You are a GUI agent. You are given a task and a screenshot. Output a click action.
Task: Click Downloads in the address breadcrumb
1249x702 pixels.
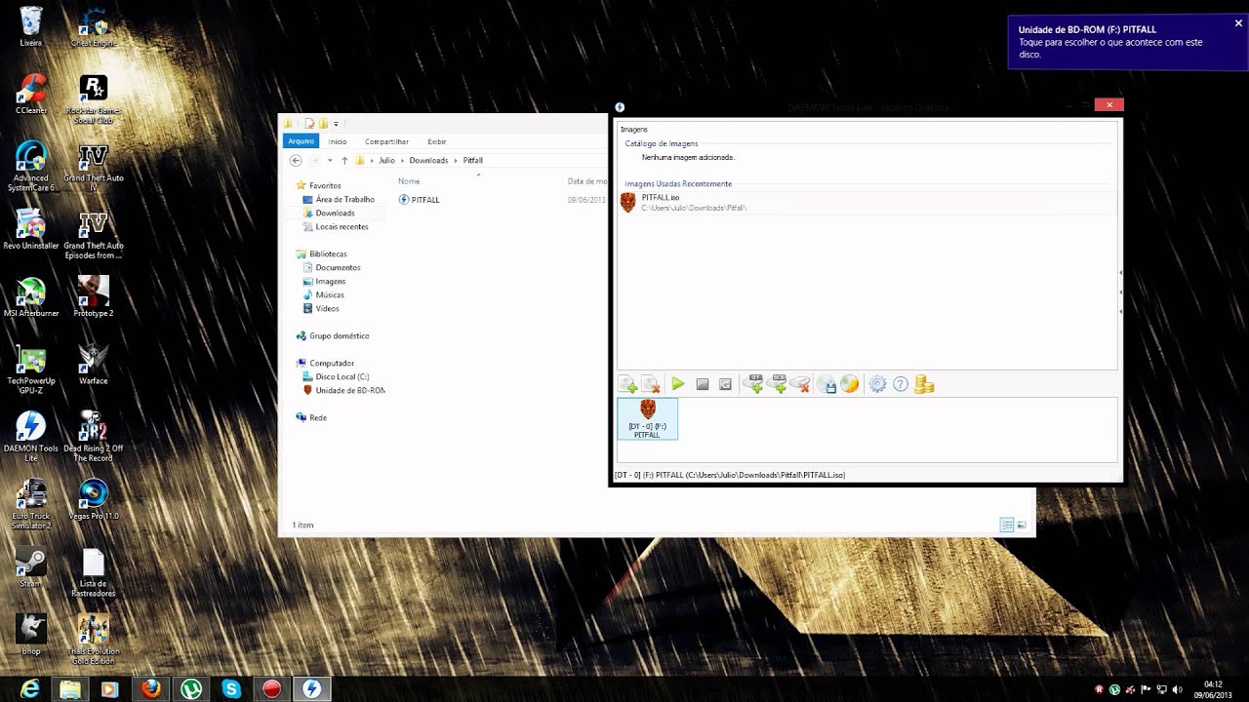[x=428, y=160]
